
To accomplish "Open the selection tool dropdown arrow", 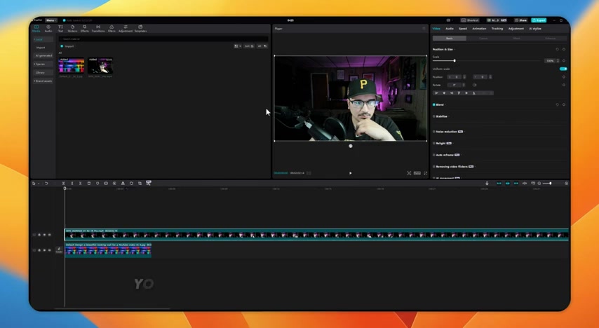I will pyautogui.click(x=38, y=184).
